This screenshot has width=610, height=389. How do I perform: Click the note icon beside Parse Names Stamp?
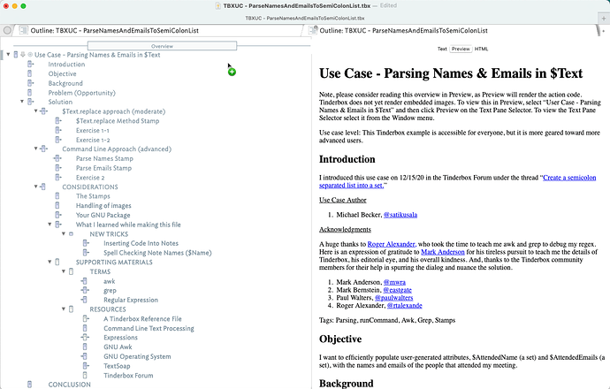click(57, 158)
